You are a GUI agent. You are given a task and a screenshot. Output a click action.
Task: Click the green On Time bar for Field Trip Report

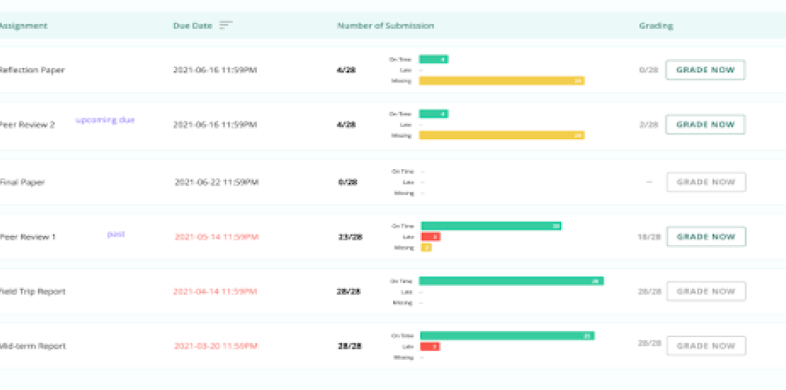pos(511,281)
